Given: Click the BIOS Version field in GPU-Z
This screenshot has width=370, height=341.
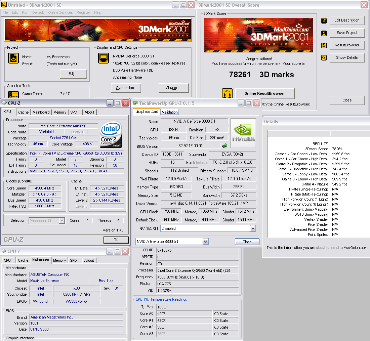Looking at the screenshot, I should 190,146.
